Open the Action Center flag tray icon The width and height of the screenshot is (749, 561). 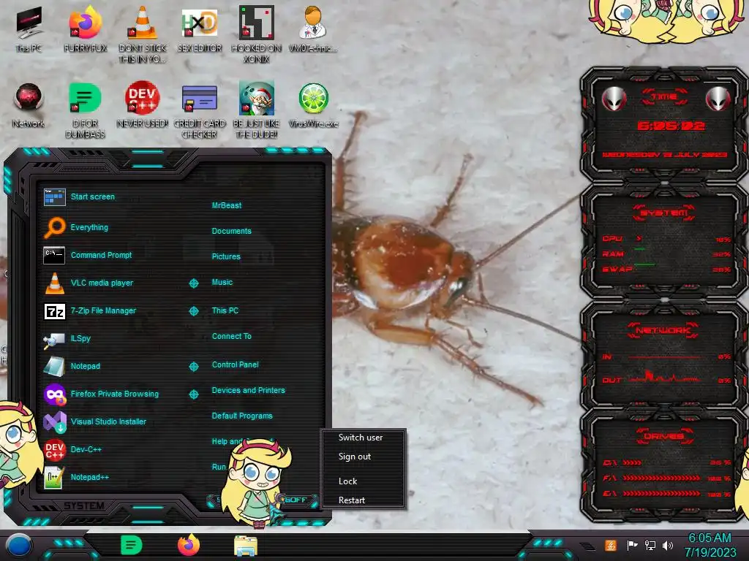point(633,545)
